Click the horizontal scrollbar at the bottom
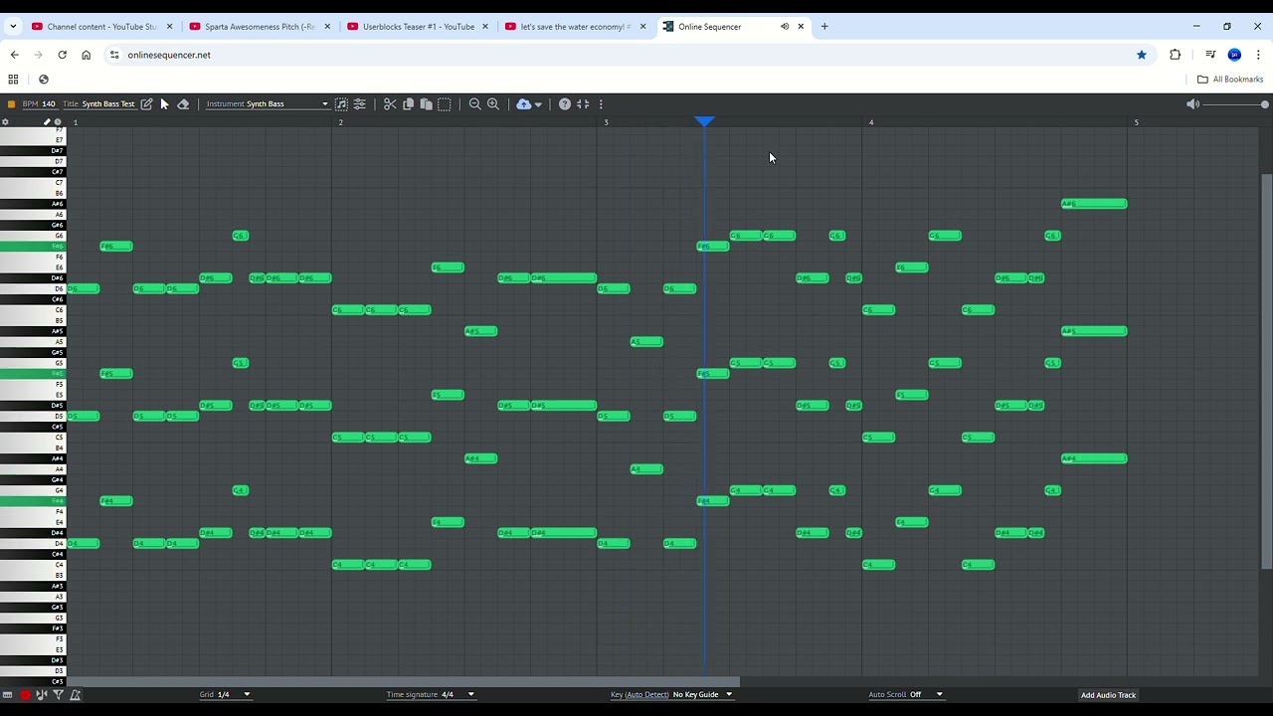Viewport: 1273px width, 716px height. [403, 682]
